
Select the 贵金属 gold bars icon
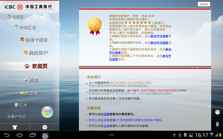pos(22,93)
